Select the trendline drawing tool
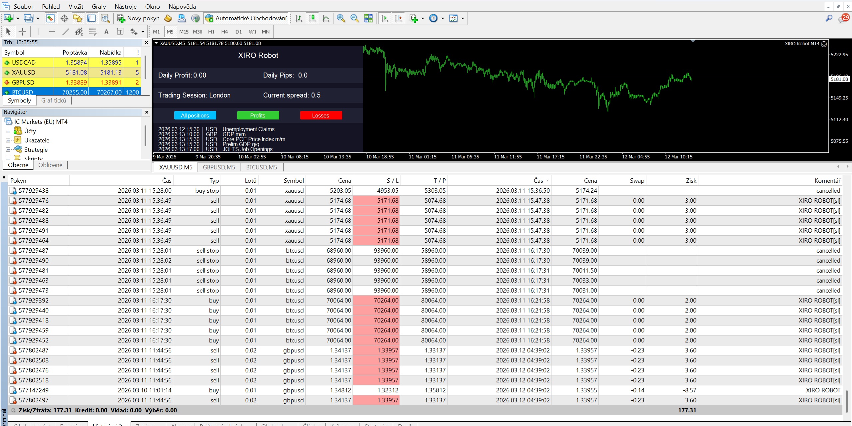Screen dimensions: 852x426 (x=66, y=32)
